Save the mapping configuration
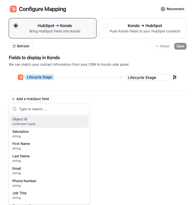The image size is (195, 205). coord(180,46)
